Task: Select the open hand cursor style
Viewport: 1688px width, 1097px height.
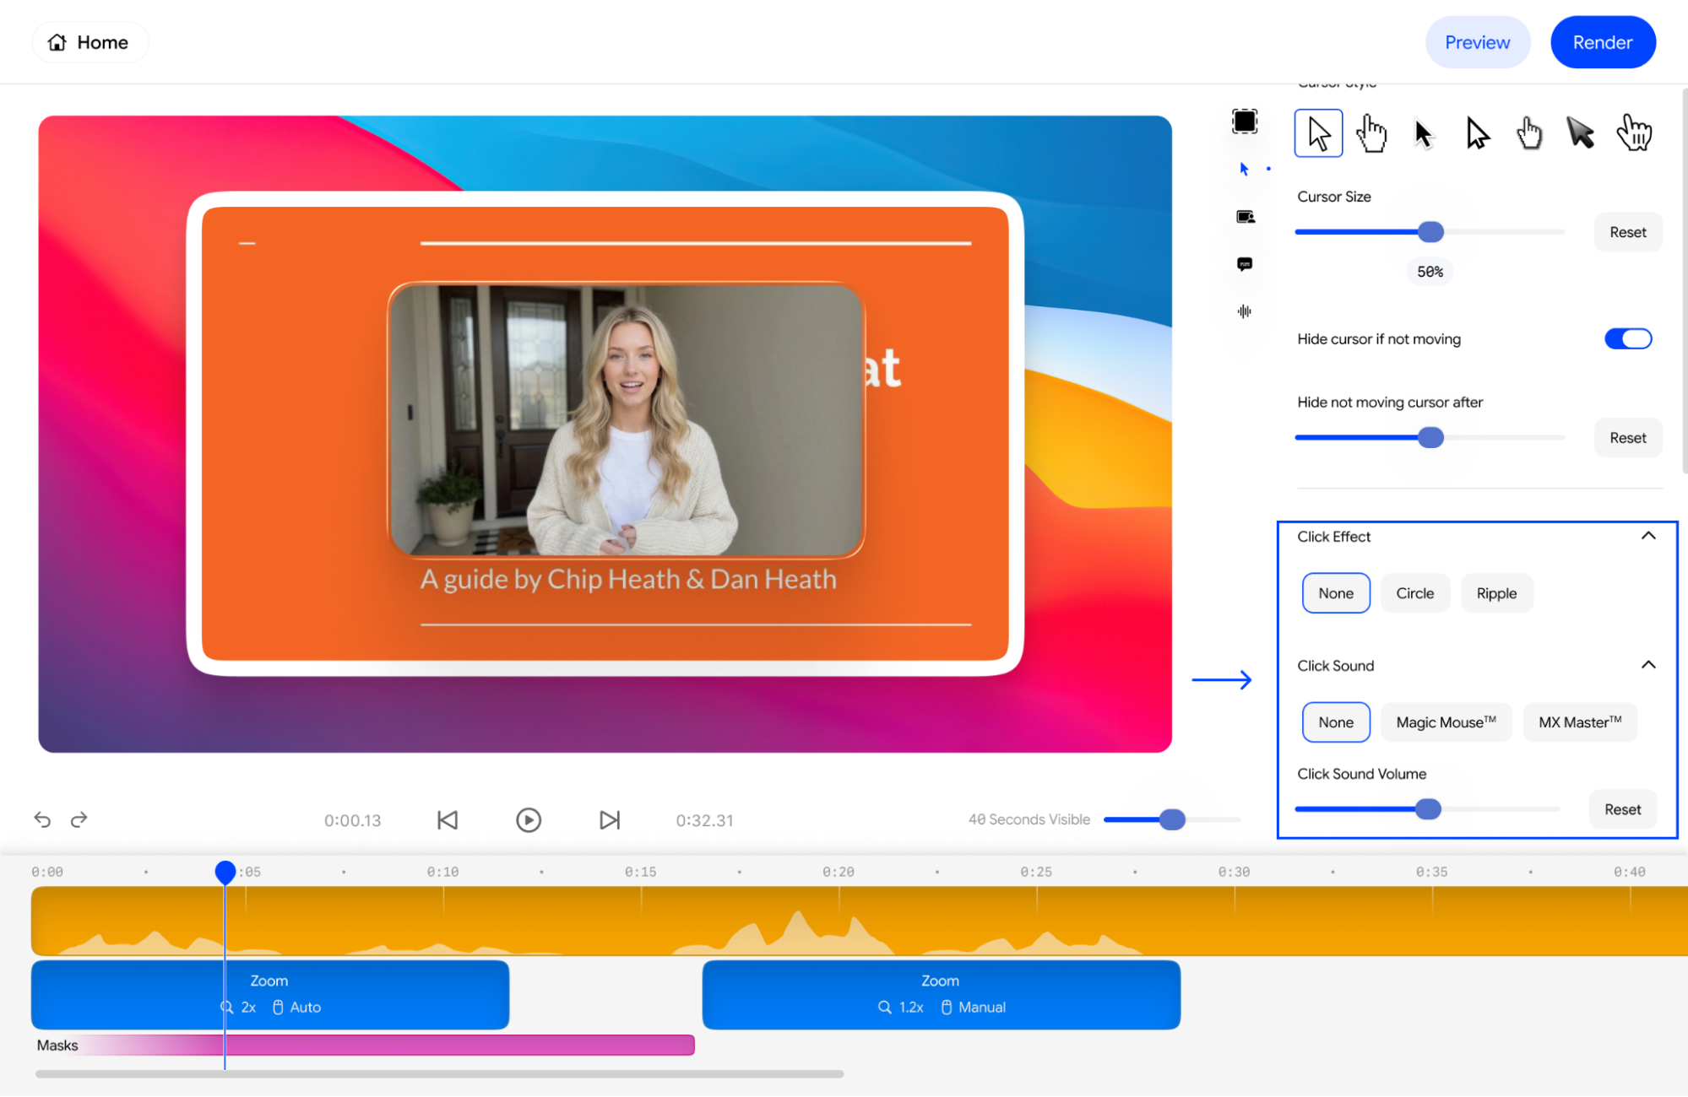Action: (1634, 133)
